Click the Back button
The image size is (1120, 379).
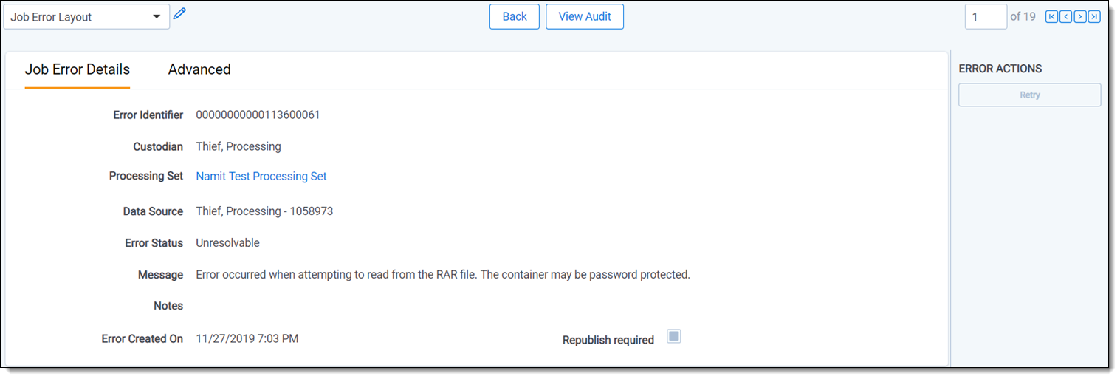(x=515, y=16)
